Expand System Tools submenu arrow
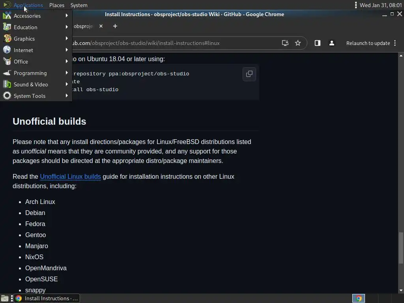Image resolution: width=404 pixels, height=303 pixels. [67, 95]
